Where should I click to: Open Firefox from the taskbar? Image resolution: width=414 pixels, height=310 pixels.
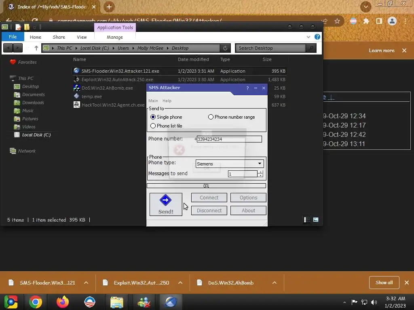click(x=63, y=302)
